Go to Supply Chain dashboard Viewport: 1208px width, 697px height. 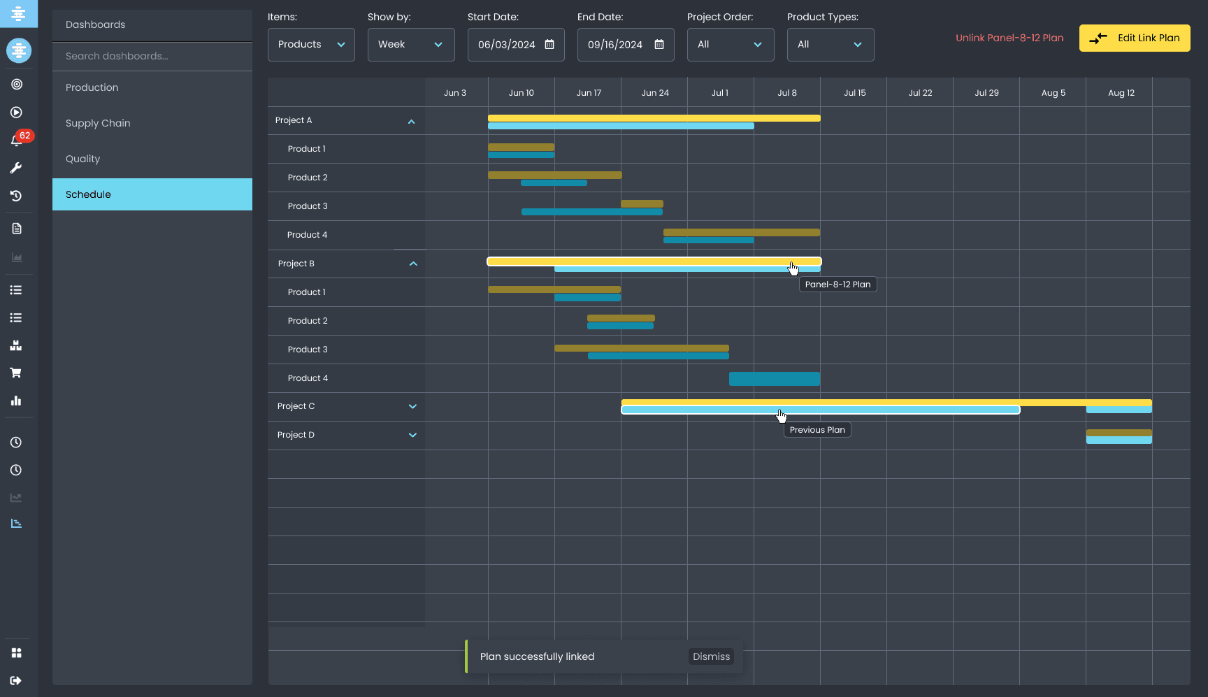[98, 123]
